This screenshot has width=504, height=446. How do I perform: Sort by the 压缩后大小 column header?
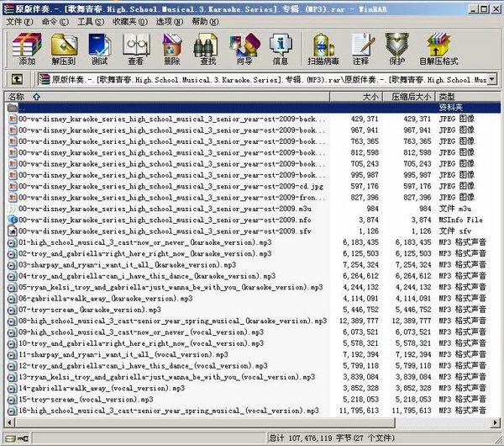point(409,97)
